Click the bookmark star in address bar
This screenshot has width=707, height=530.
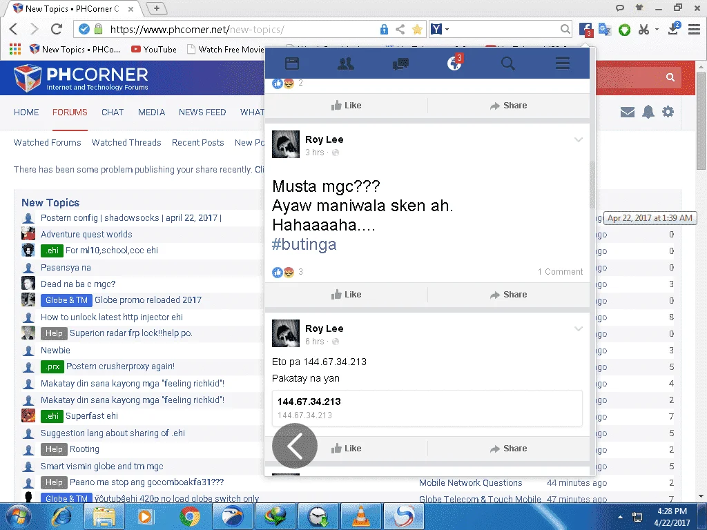click(417, 30)
